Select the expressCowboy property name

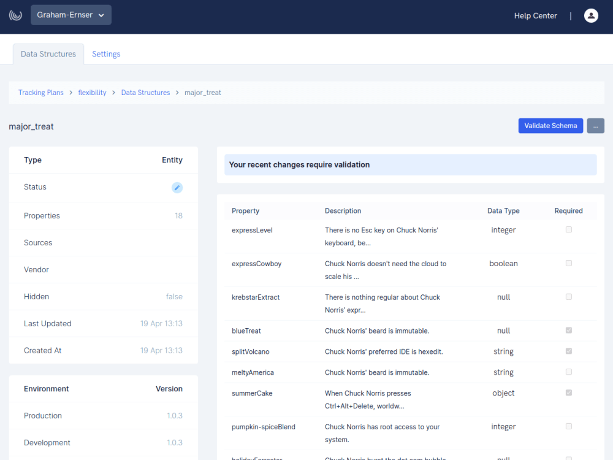256,264
